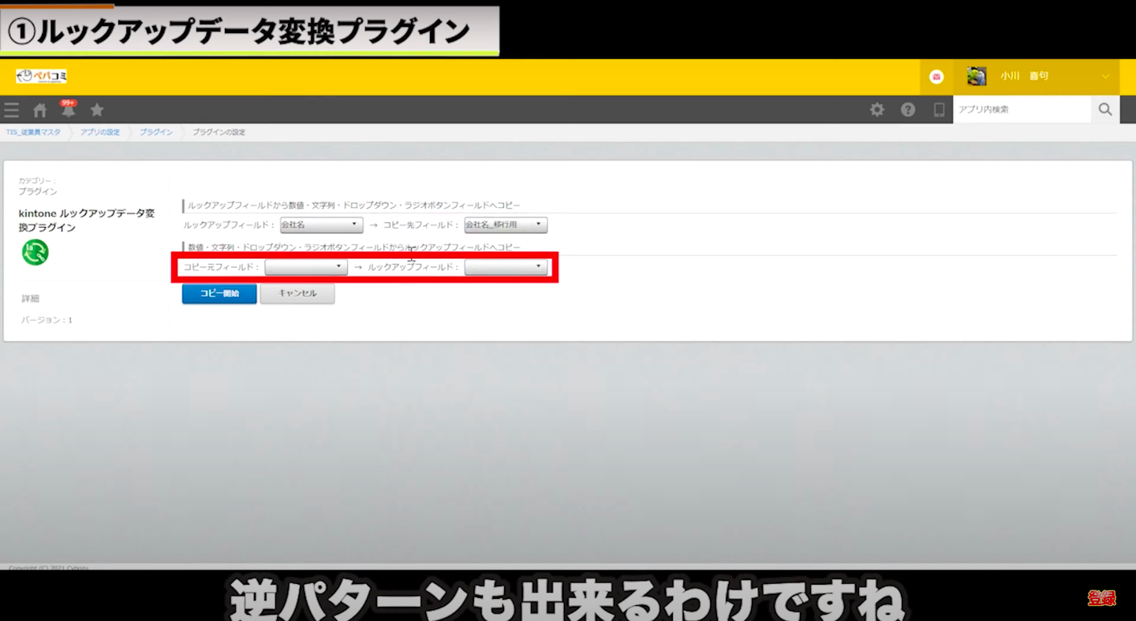This screenshot has height=621, width=1136.
Task: Open the 会社名 lookup field dropdown
Action: 321,225
